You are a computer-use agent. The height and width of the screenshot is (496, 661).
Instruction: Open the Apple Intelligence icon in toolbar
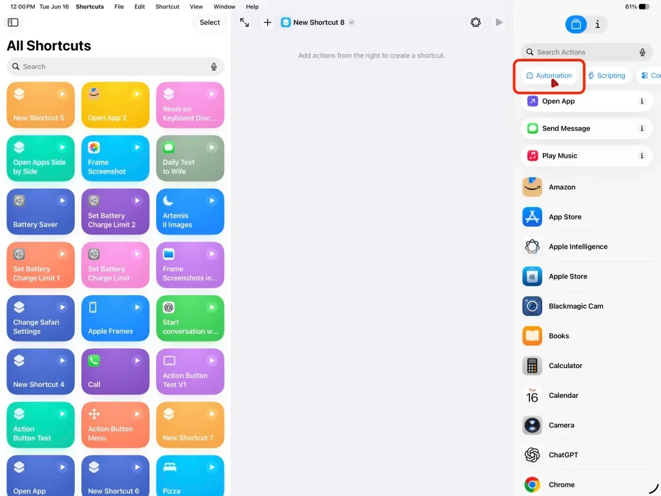476,23
